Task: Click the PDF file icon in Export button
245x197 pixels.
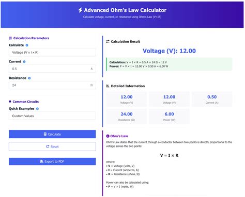Action: tap(42, 161)
